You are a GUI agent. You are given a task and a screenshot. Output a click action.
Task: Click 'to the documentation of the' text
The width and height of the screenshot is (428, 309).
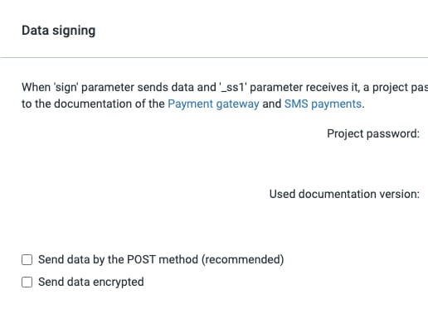[x=93, y=104]
